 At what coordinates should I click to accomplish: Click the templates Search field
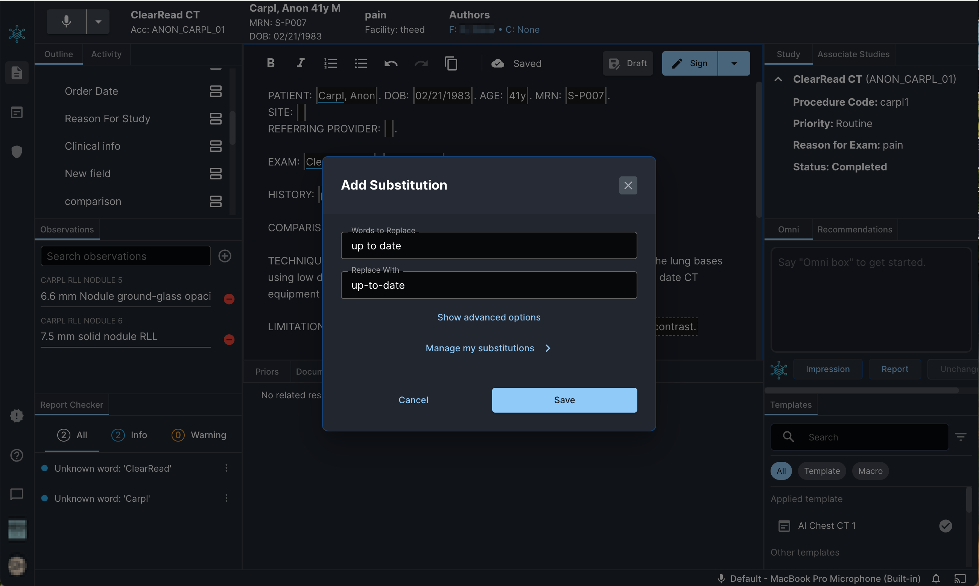coord(860,437)
